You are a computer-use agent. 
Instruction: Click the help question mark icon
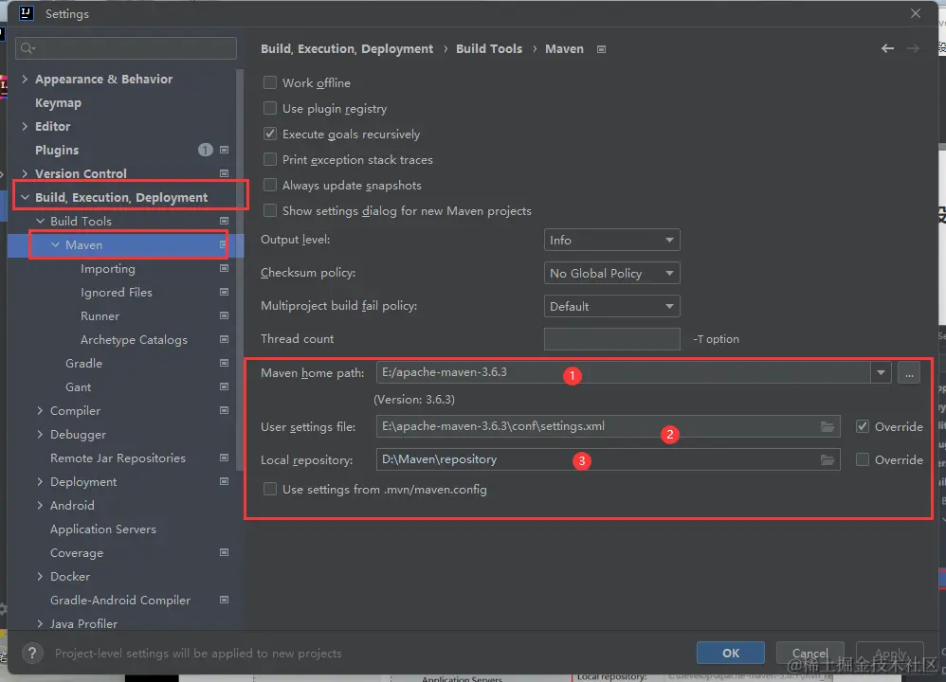point(32,653)
